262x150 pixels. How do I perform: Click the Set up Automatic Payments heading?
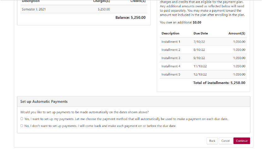(44, 102)
